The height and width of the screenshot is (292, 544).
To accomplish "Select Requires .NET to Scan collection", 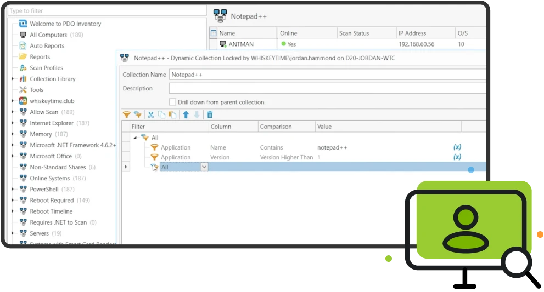I will [x=58, y=222].
